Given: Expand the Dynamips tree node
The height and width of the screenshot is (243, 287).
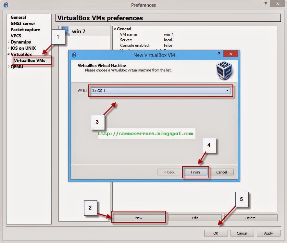Looking at the screenshot, I should coord(8,42).
